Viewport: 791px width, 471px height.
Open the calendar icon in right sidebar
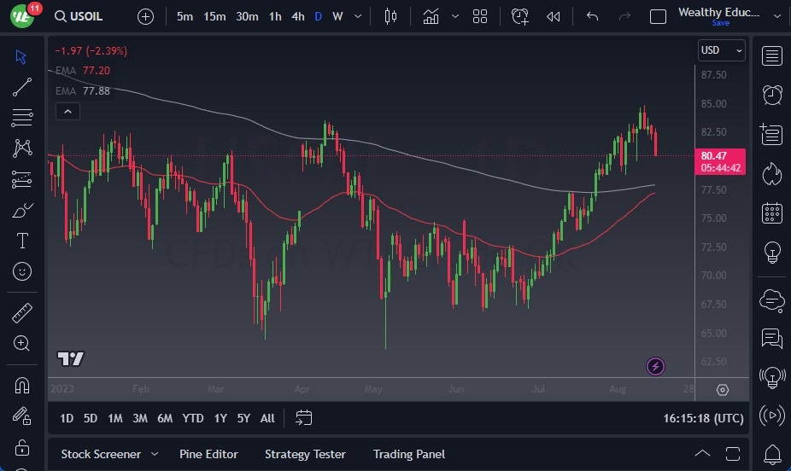pos(772,212)
